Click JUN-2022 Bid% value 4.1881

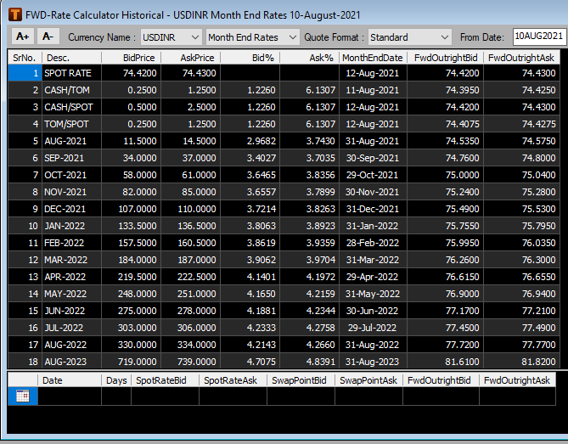(250, 311)
